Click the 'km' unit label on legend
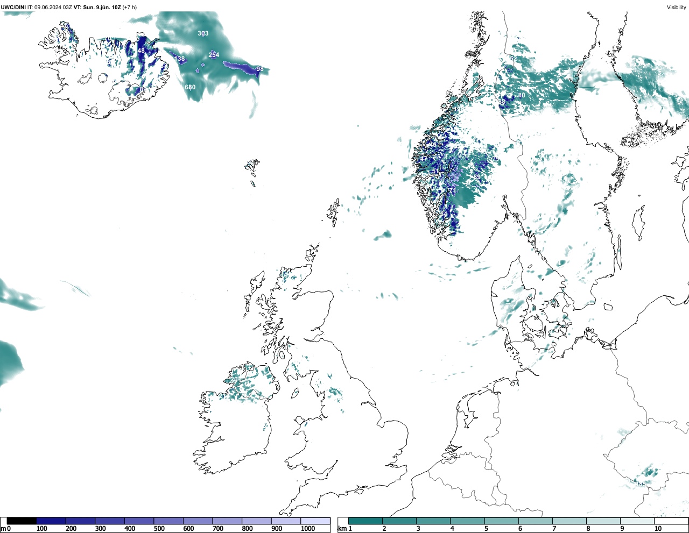 pos(342,529)
